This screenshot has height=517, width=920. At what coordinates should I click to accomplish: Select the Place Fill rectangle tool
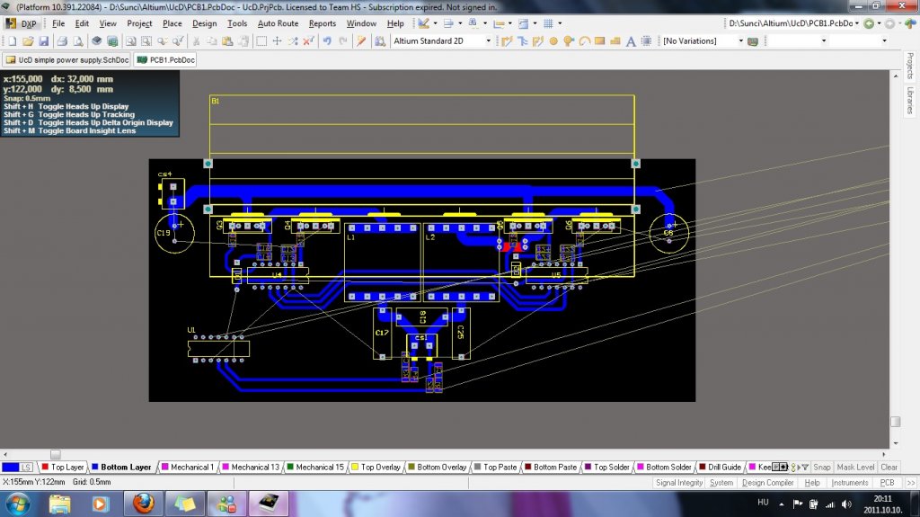(x=599, y=41)
